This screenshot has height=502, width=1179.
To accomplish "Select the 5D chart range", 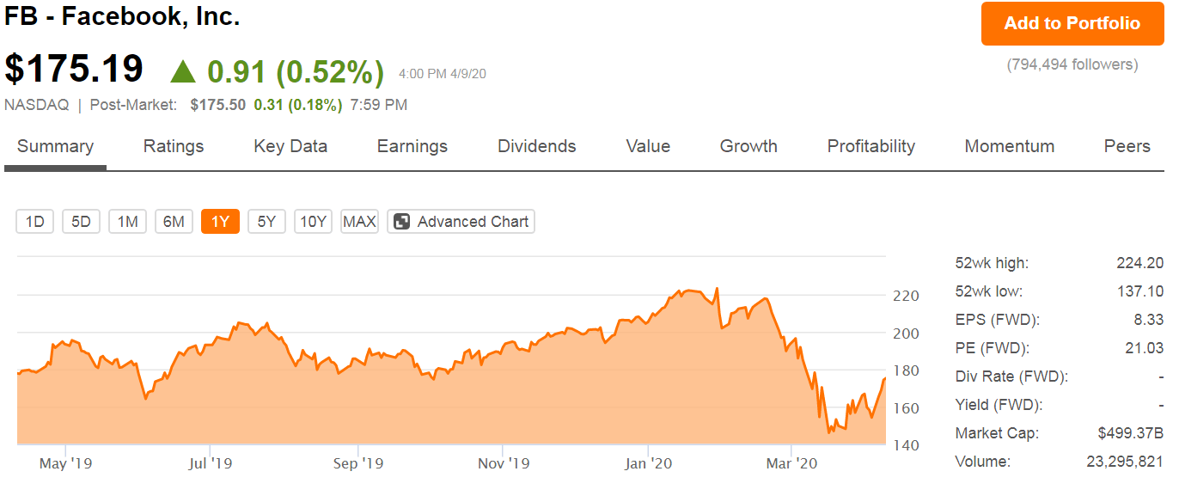I will click(81, 221).
